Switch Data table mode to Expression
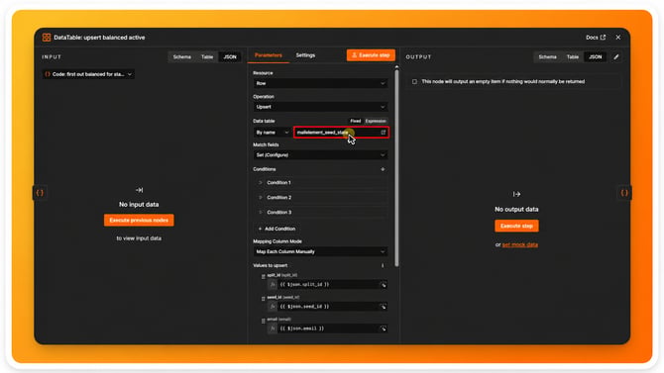This screenshot has height=373, width=664. pos(376,121)
